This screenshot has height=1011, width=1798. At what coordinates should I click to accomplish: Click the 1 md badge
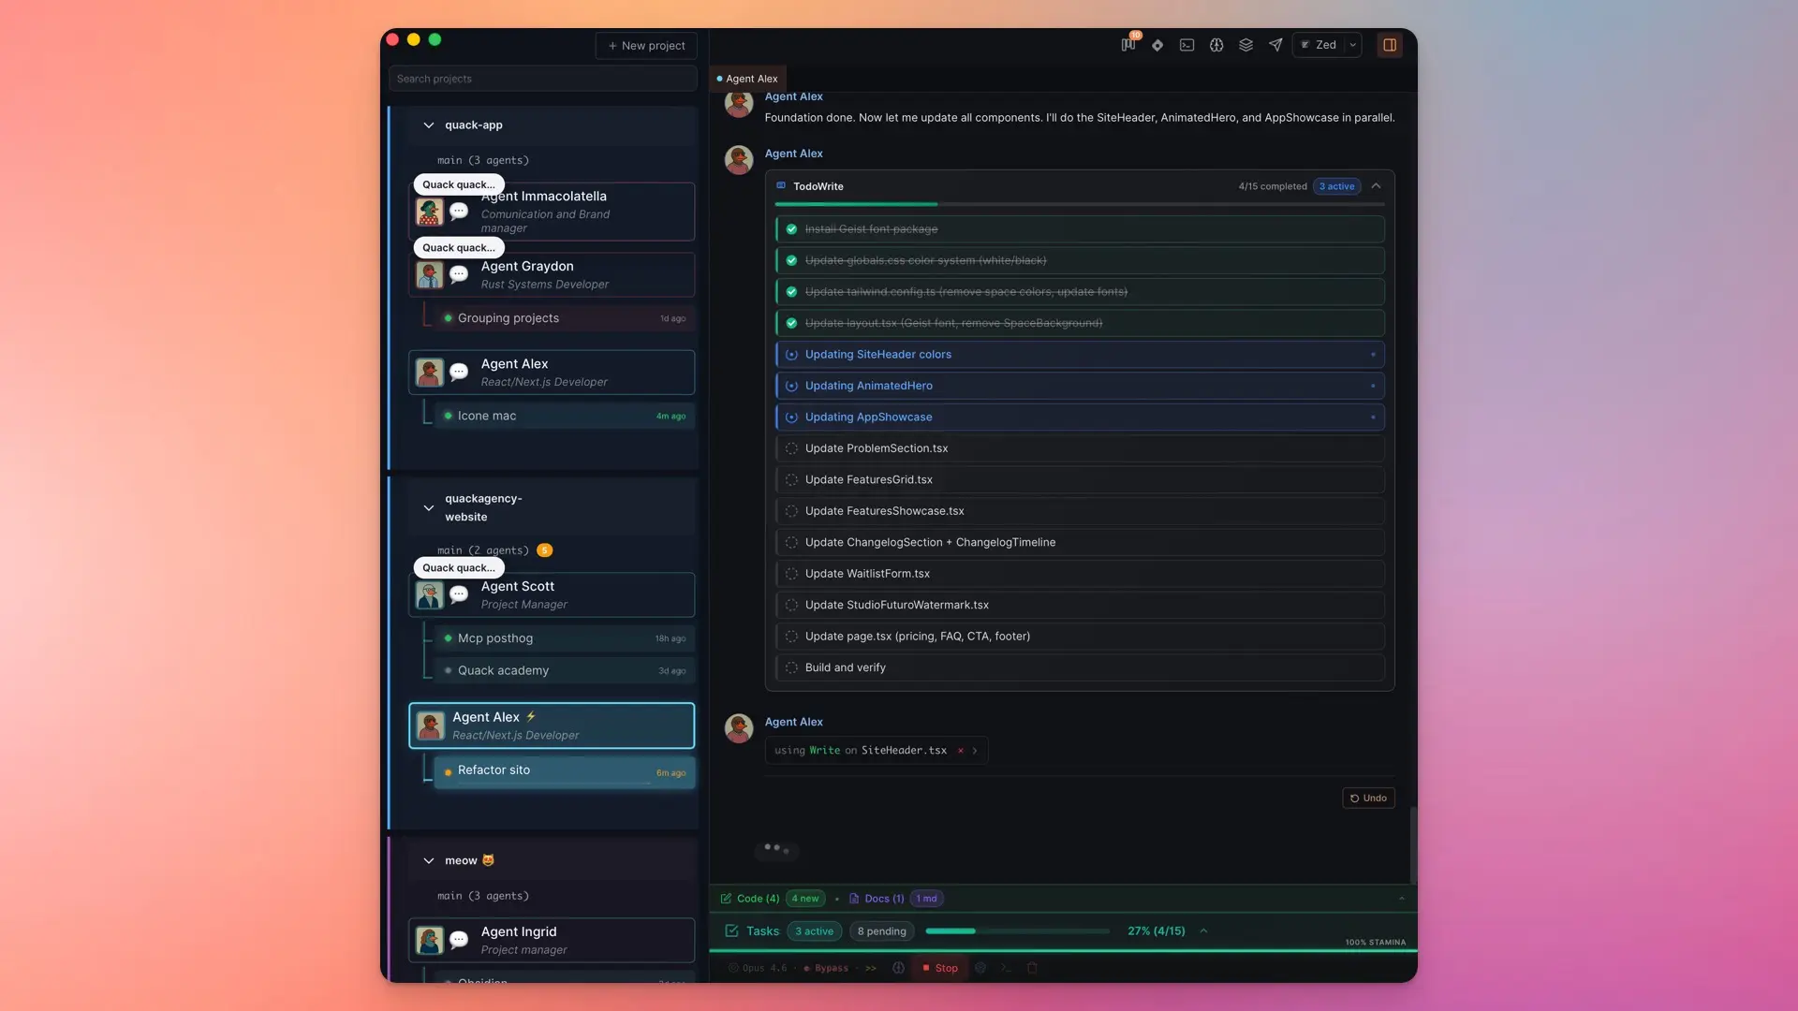tap(926, 899)
